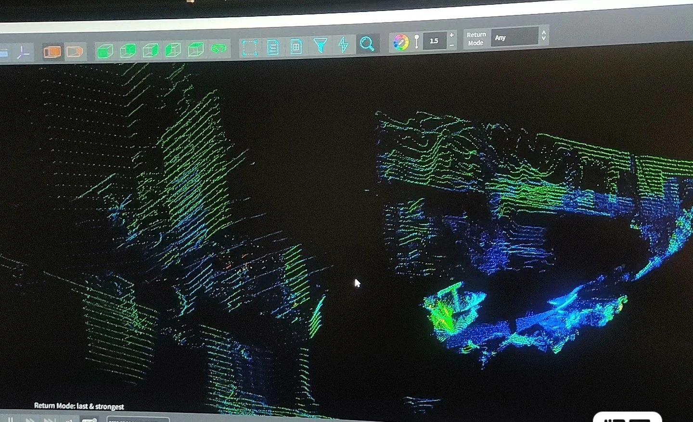The image size is (693, 422).
Task: Increase point size with the plus button
Action: click(451, 35)
